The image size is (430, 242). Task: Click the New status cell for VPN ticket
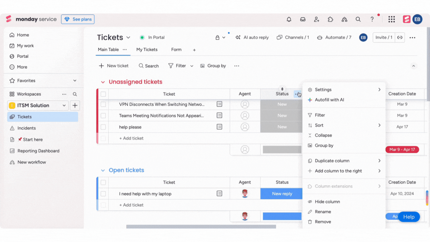tap(281, 104)
